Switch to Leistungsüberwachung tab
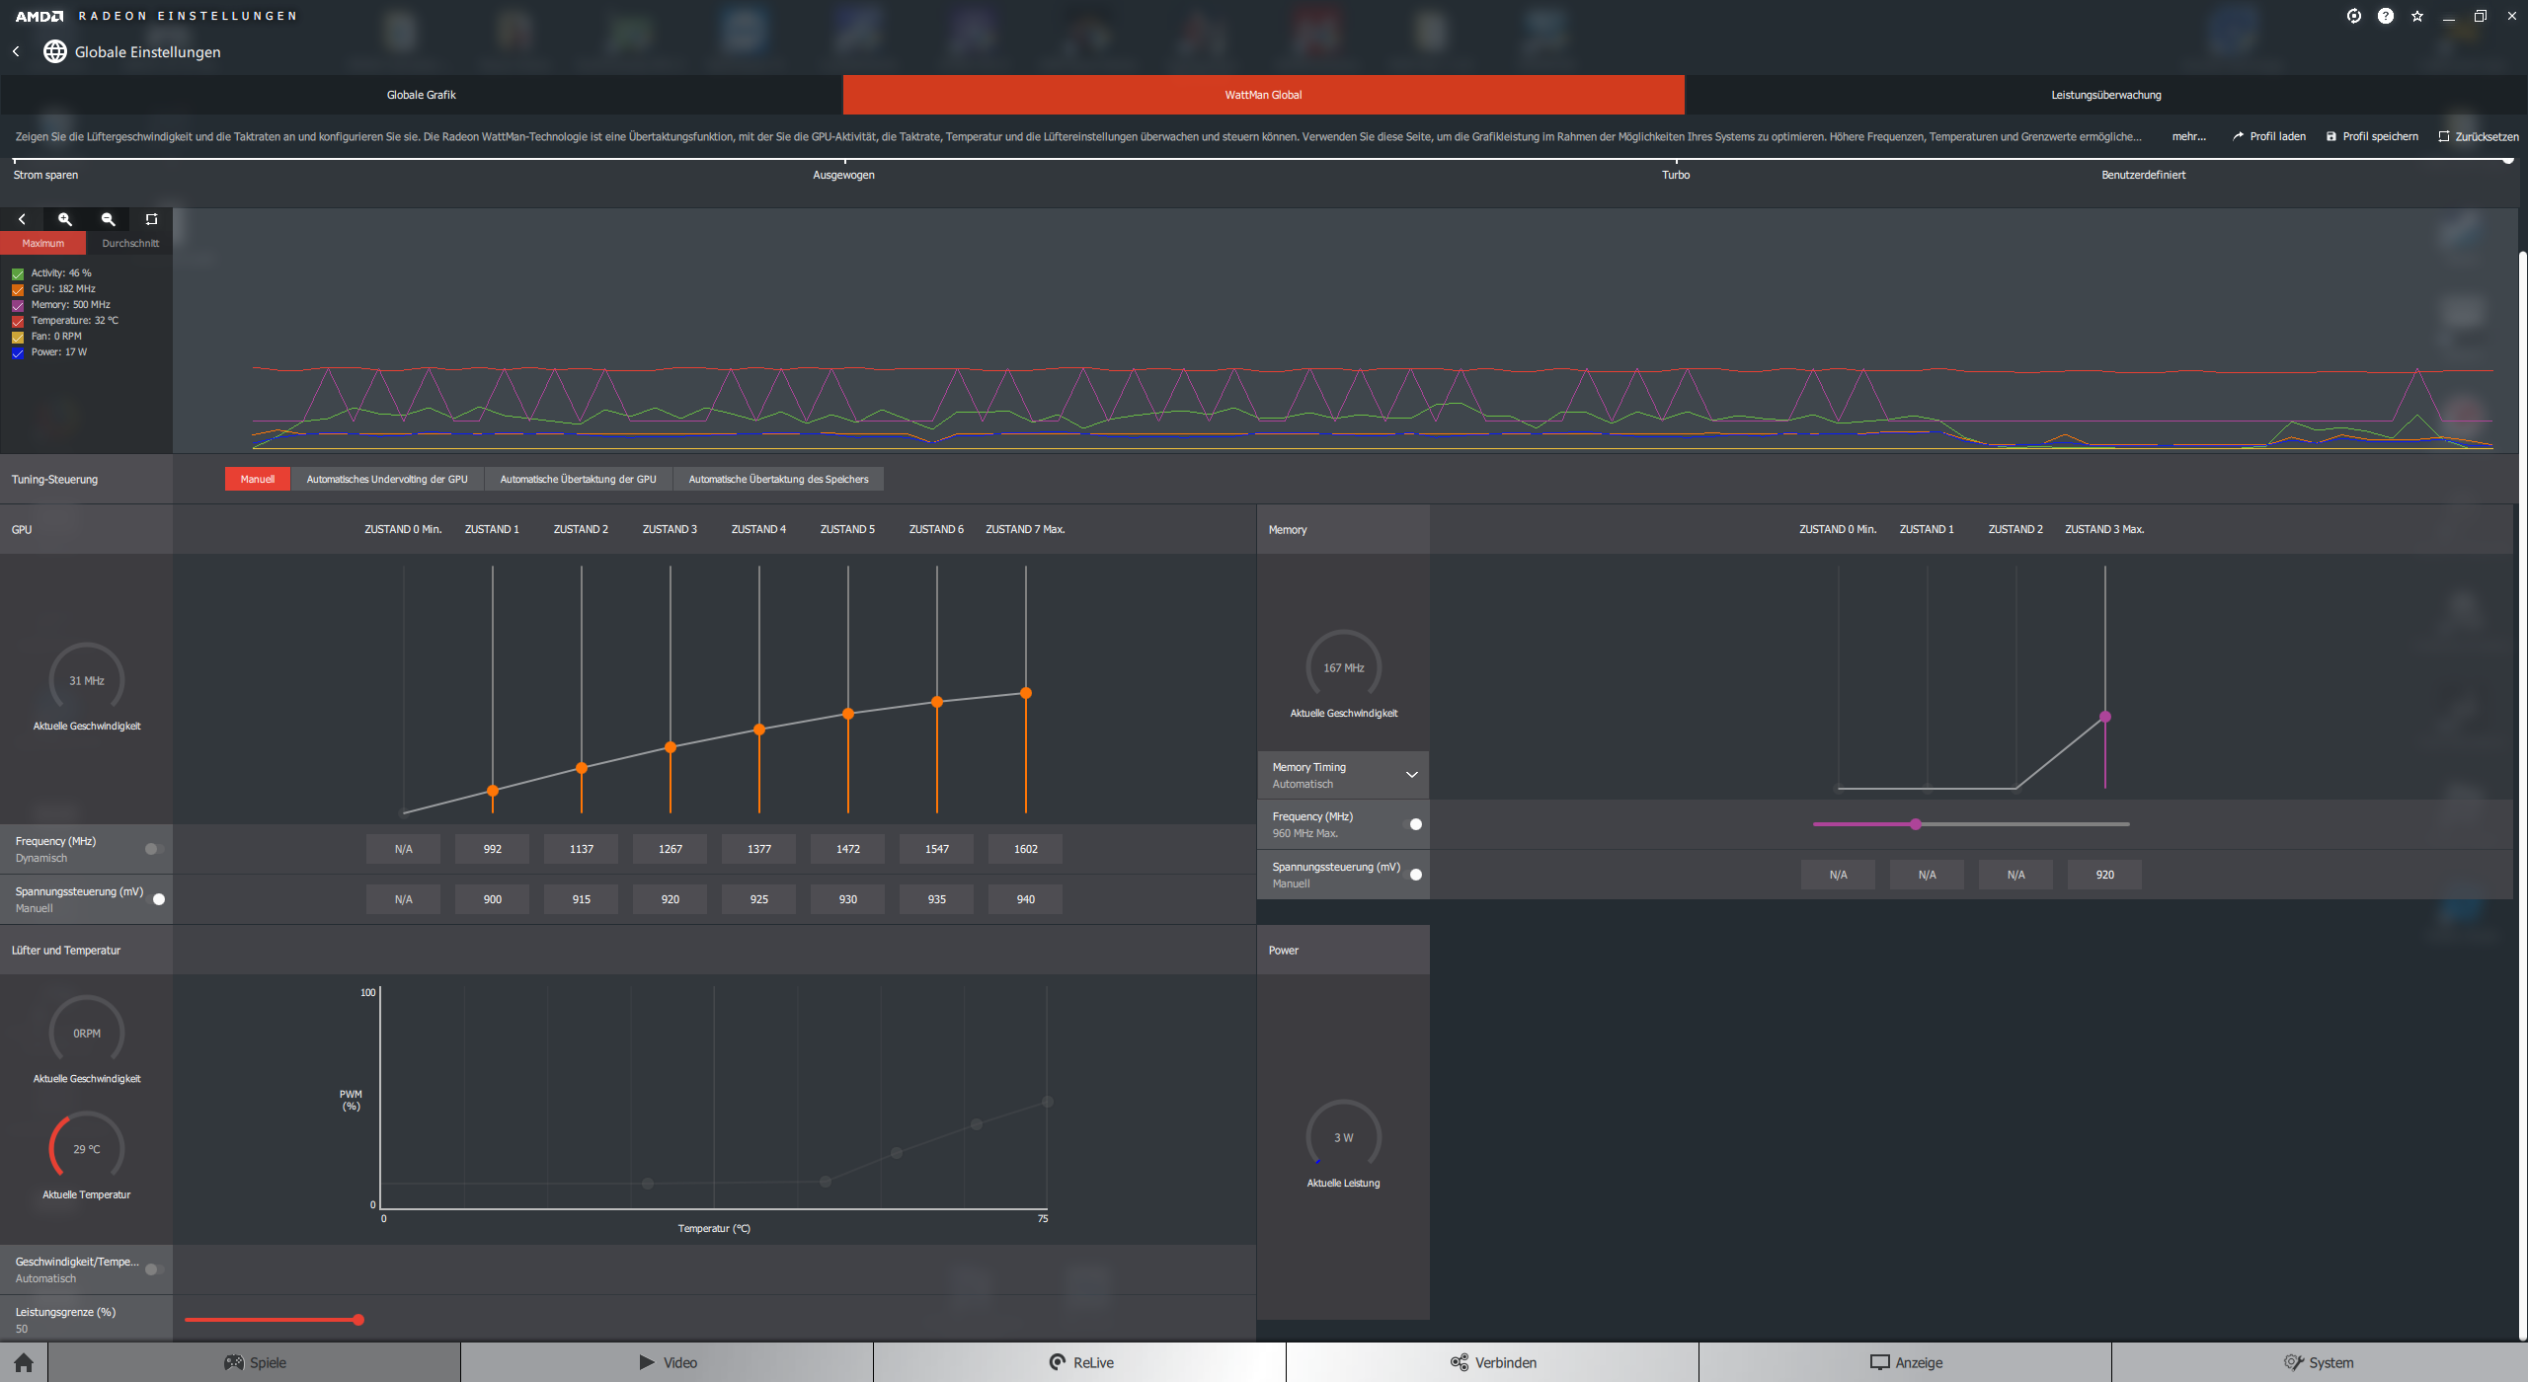 [2105, 95]
